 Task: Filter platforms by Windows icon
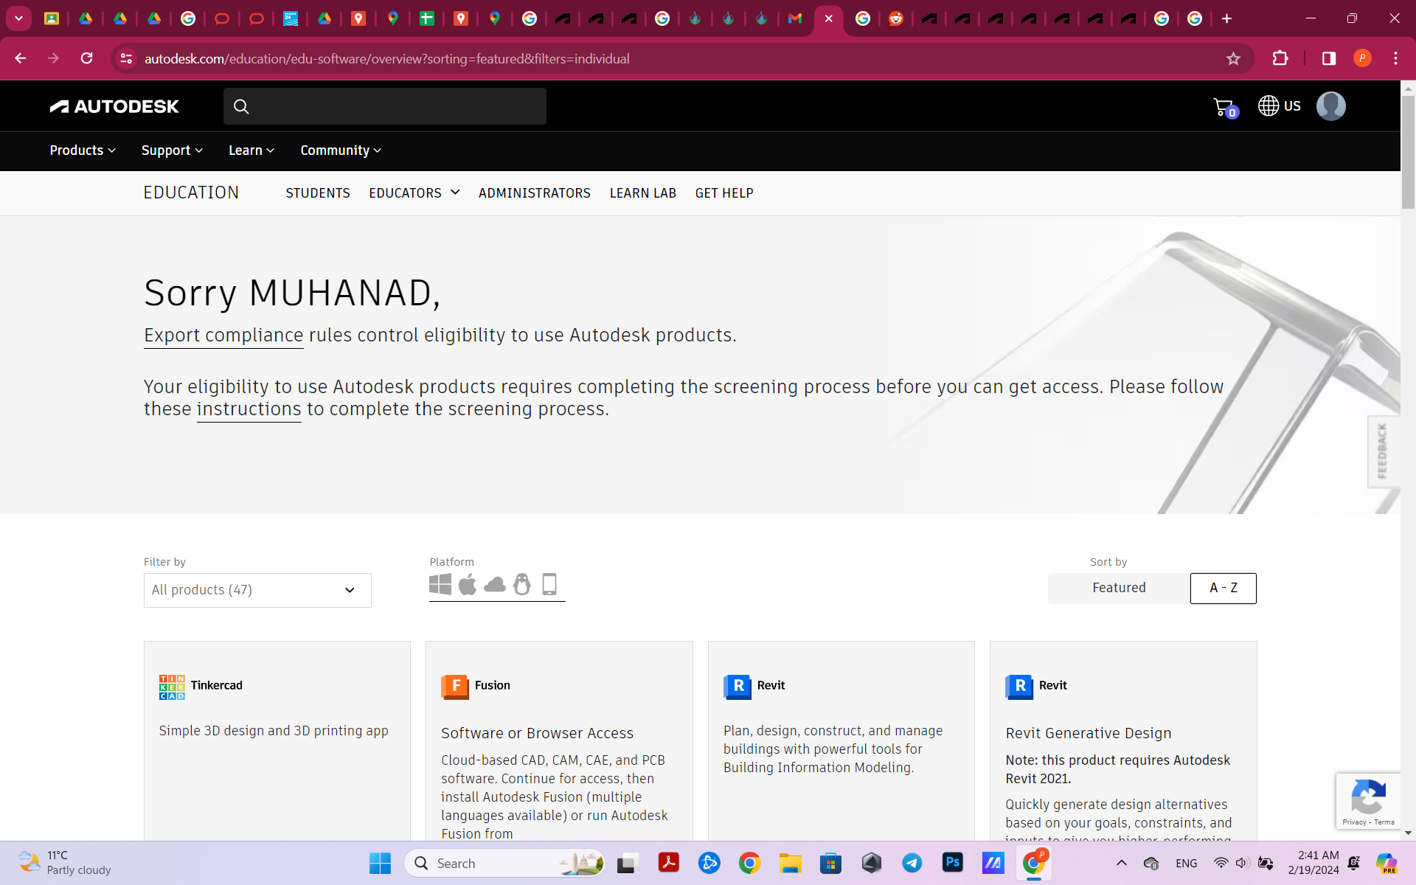tap(440, 585)
